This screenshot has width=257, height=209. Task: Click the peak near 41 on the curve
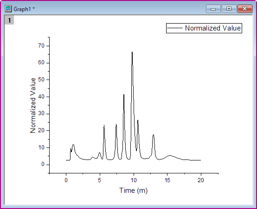[x=124, y=95]
